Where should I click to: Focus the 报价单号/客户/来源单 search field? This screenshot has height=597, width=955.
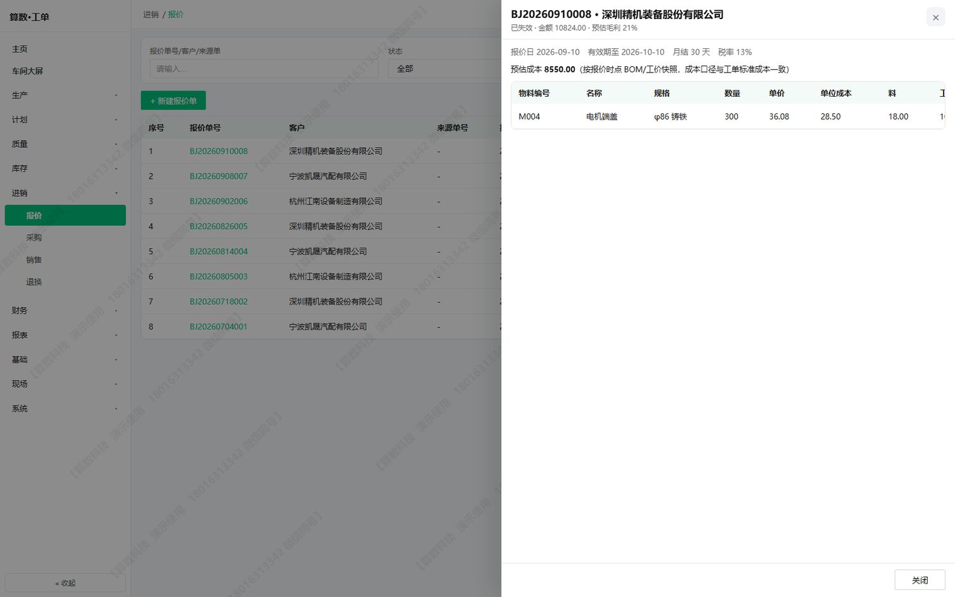pyautogui.click(x=264, y=69)
